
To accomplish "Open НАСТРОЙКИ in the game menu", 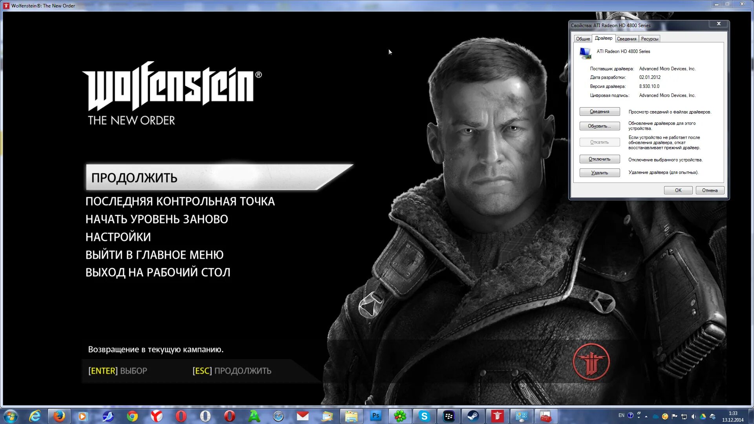I will 118,237.
